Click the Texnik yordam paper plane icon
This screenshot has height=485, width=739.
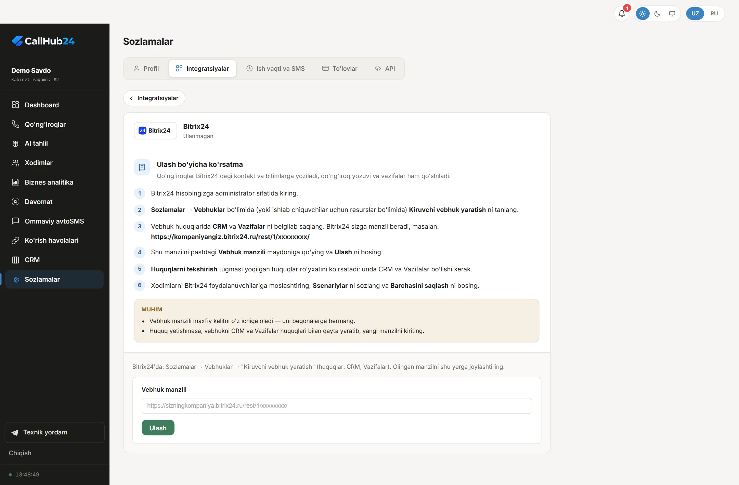tap(15, 433)
